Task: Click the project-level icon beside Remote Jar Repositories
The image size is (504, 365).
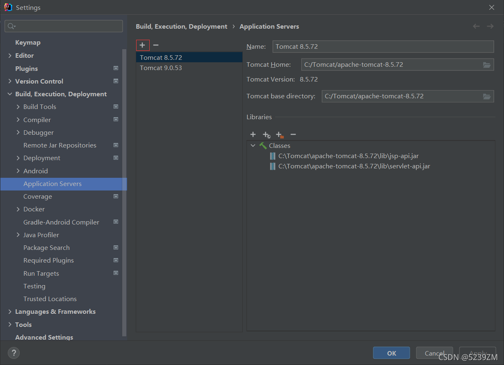Action: pyautogui.click(x=116, y=145)
